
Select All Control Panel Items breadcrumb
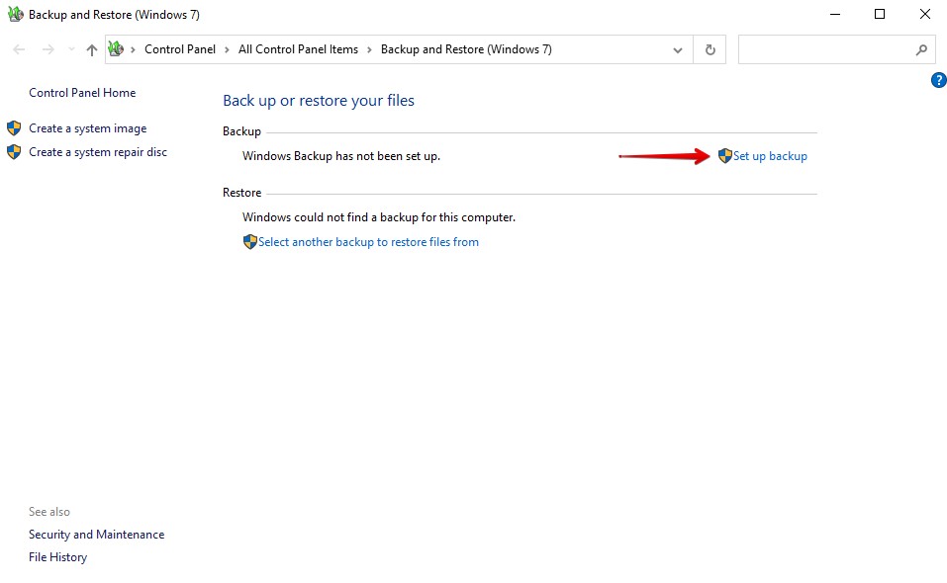(299, 49)
